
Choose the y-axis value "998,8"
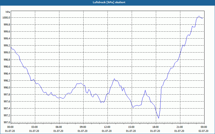8,59
